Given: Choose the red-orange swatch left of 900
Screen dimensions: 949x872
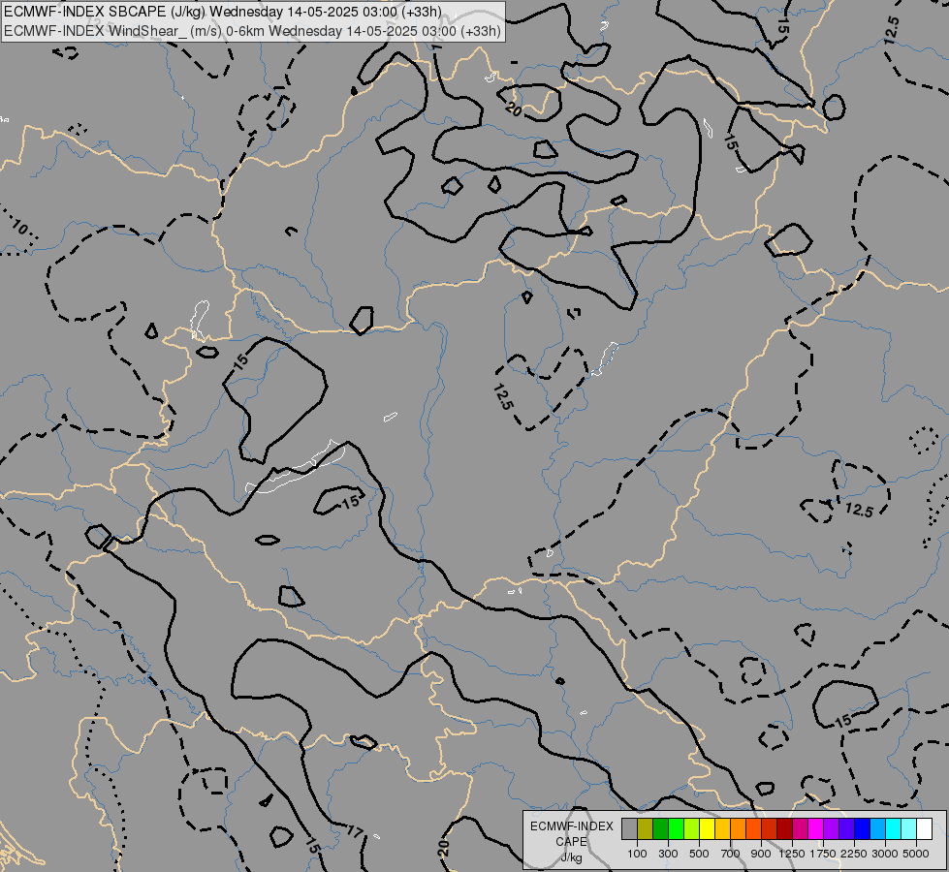Looking at the screenshot, I should point(753,828).
